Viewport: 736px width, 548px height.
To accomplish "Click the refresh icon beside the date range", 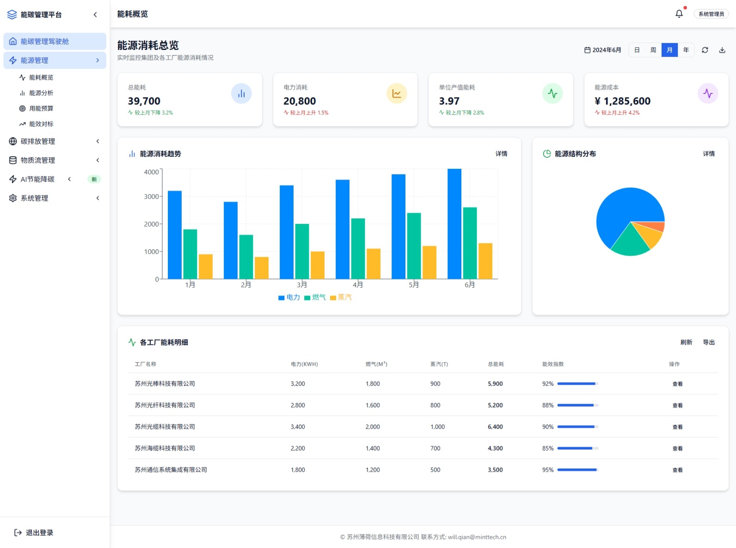I will coord(705,50).
